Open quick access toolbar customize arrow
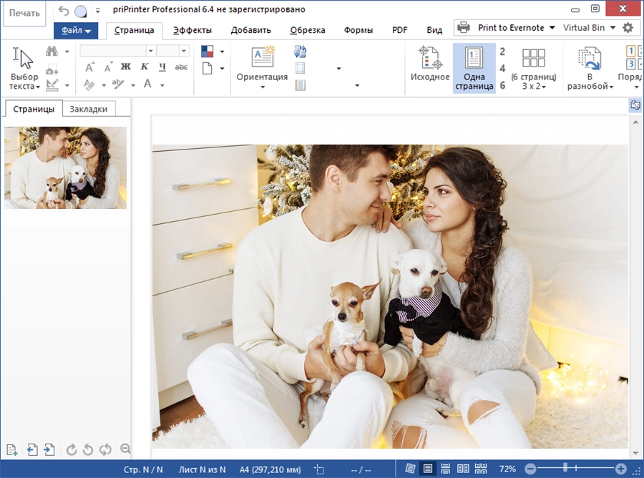The image size is (644, 478). click(98, 11)
